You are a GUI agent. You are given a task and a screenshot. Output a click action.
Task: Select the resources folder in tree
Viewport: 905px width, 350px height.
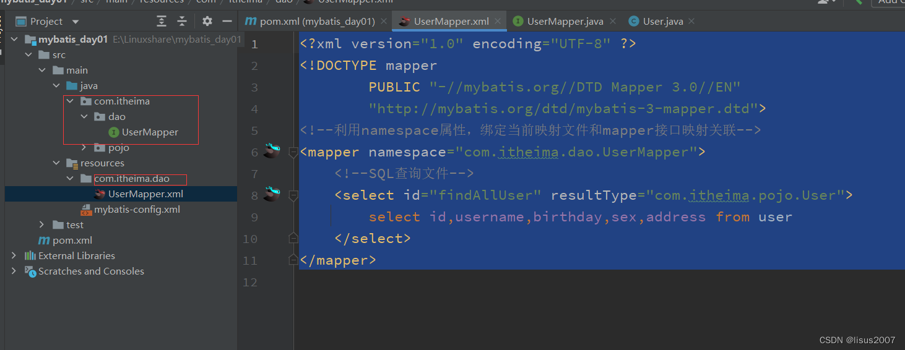(x=102, y=163)
